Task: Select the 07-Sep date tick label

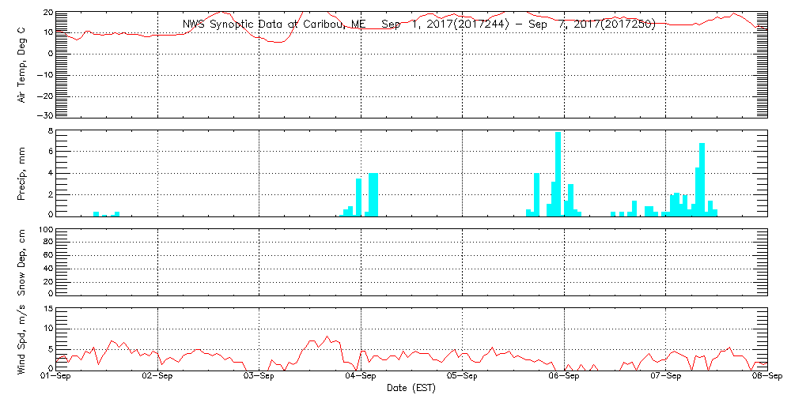Action: [665, 378]
